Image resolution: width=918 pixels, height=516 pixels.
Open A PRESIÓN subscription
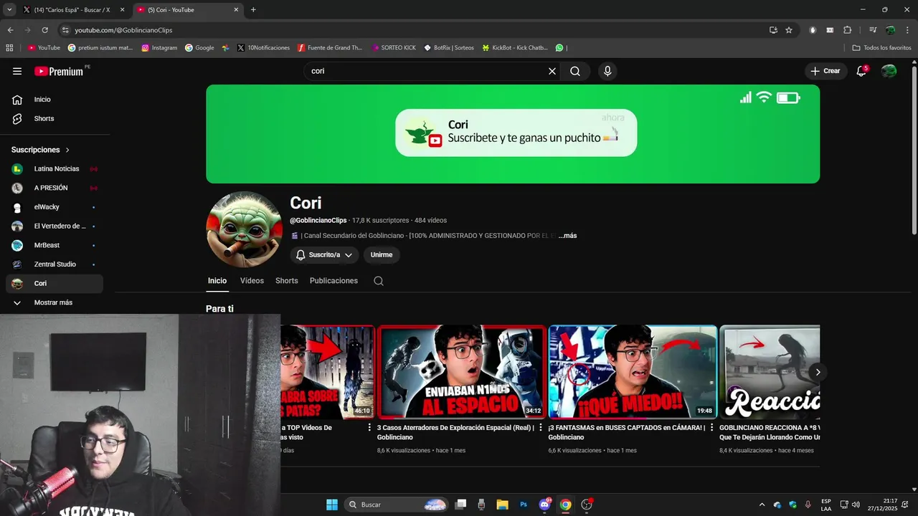(x=56, y=188)
